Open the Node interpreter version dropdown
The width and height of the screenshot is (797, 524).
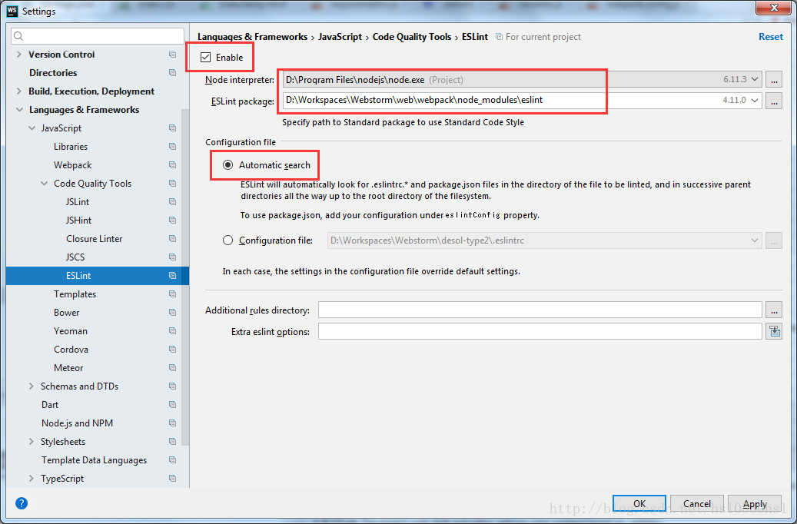pyautogui.click(x=755, y=79)
